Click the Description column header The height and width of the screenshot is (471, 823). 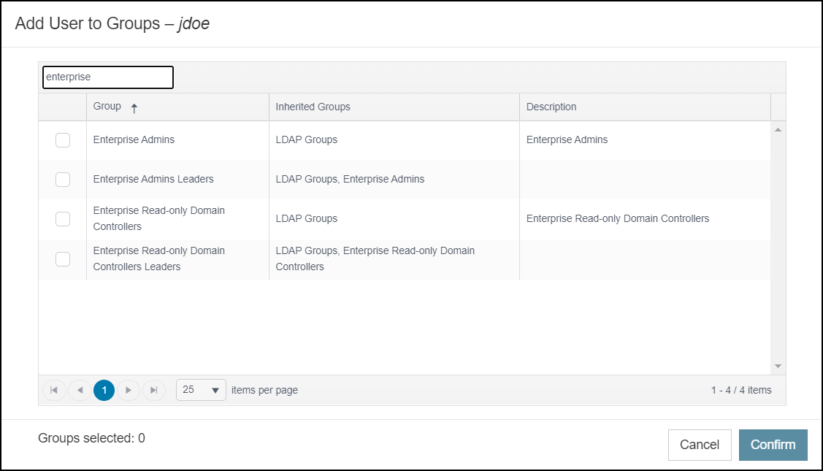[x=645, y=107]
